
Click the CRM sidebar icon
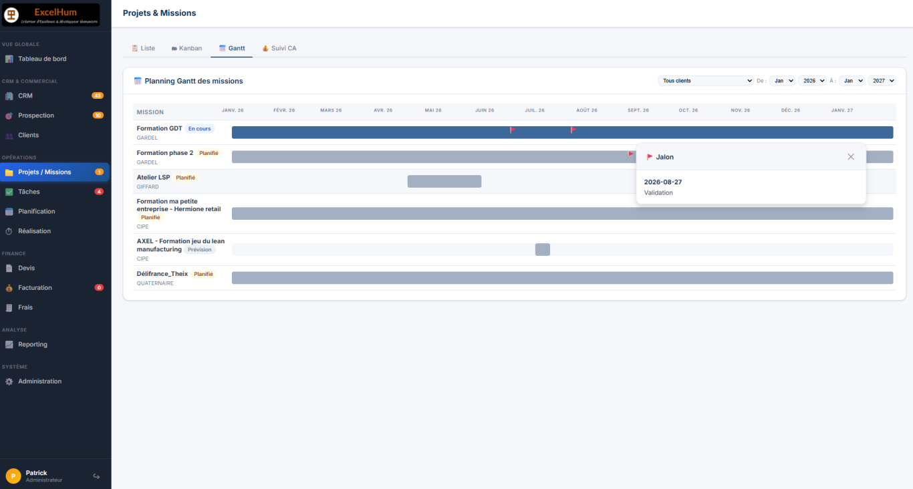(x=9, y=96)
